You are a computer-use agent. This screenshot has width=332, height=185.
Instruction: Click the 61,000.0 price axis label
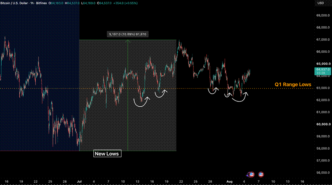point(323,112)
